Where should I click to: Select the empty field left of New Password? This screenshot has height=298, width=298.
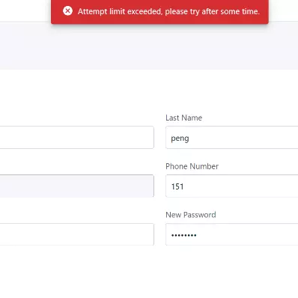coord(76,234)
